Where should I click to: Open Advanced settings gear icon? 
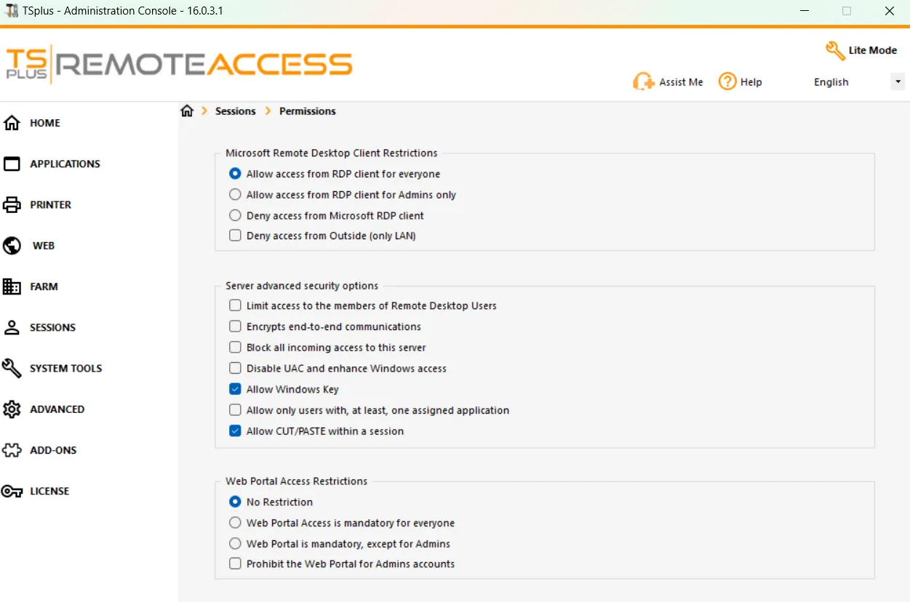coord(12,409)
